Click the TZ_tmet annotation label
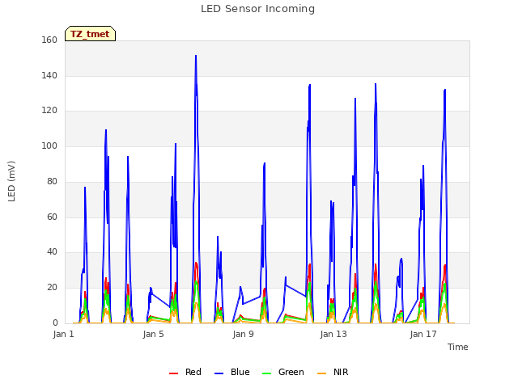 90,34
